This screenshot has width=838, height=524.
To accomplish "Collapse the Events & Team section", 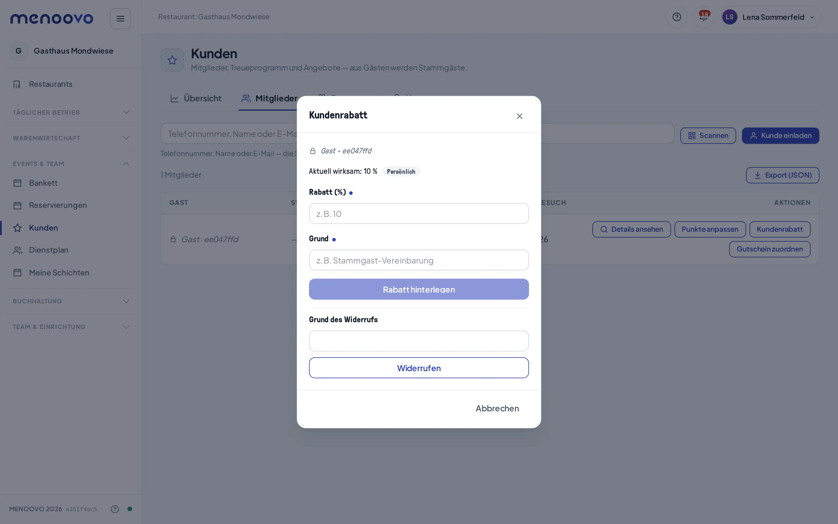I will [x=71, y=164].
